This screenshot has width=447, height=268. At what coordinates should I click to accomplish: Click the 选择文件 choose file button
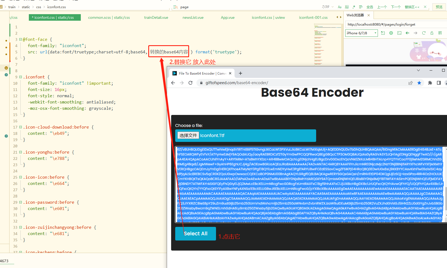coord(188,135)
